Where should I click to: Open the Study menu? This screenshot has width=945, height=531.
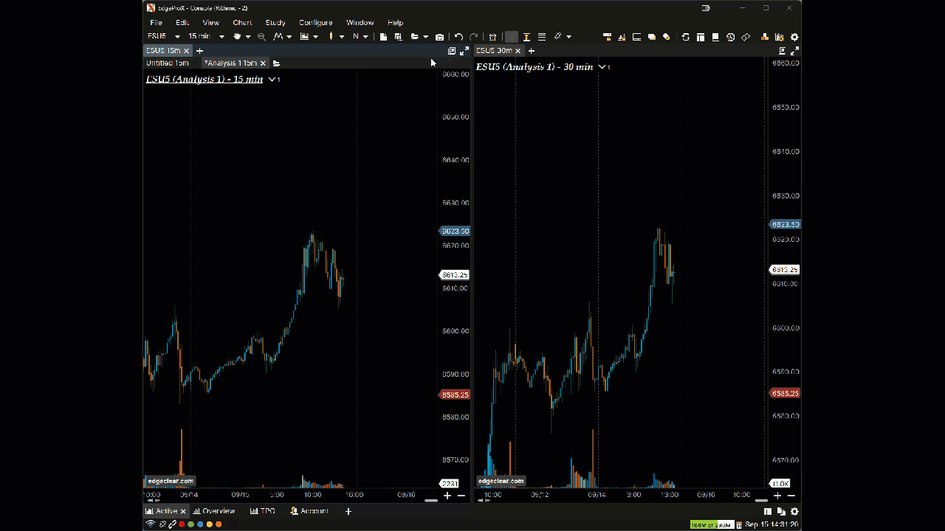(x=275, y=23)
